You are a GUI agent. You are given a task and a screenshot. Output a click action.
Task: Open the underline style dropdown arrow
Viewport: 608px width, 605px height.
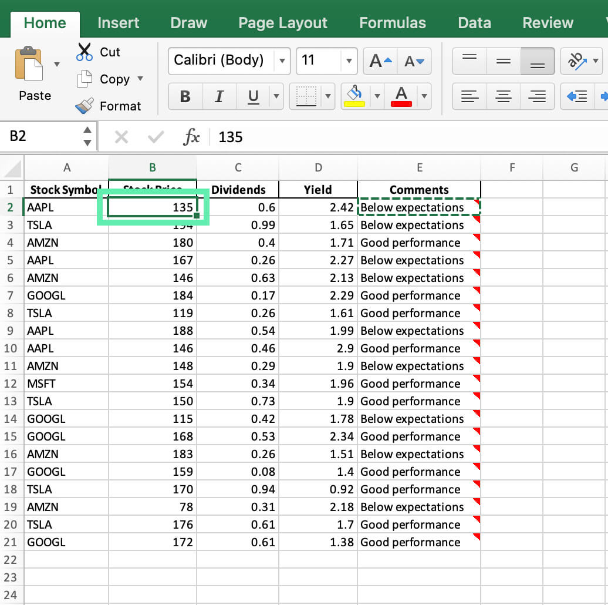pyautogui.click(x=276, y=96)
